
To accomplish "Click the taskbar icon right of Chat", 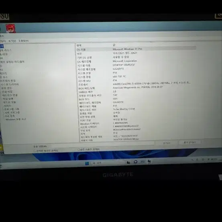I will point(143,161).
